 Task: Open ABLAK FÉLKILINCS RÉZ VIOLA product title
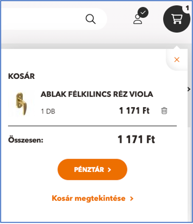pyautogui.click(x=97, y=94)
